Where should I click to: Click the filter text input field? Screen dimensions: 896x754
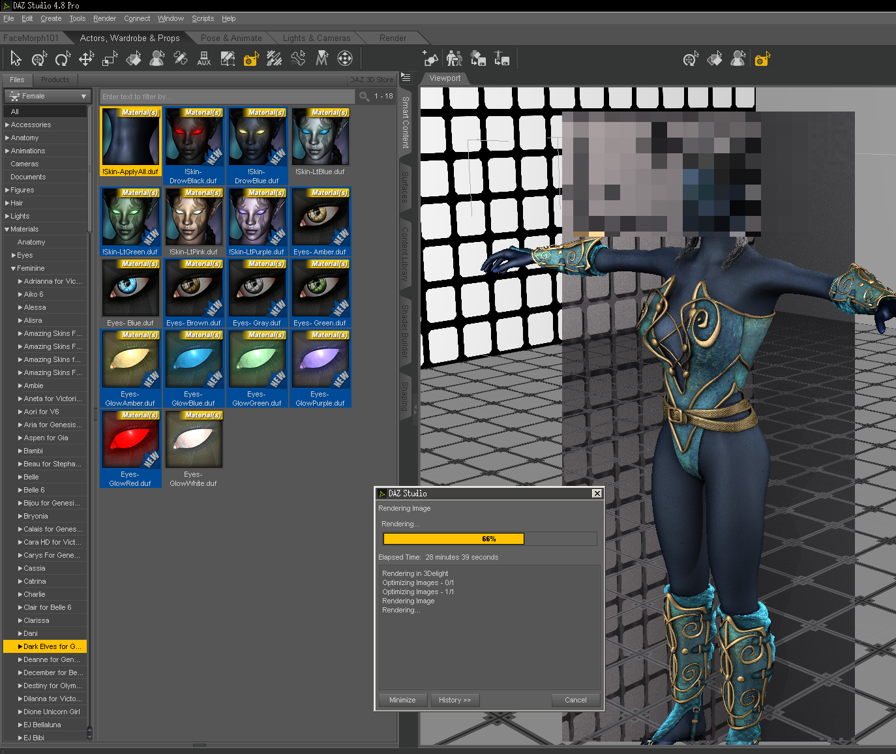pos(228,97)
